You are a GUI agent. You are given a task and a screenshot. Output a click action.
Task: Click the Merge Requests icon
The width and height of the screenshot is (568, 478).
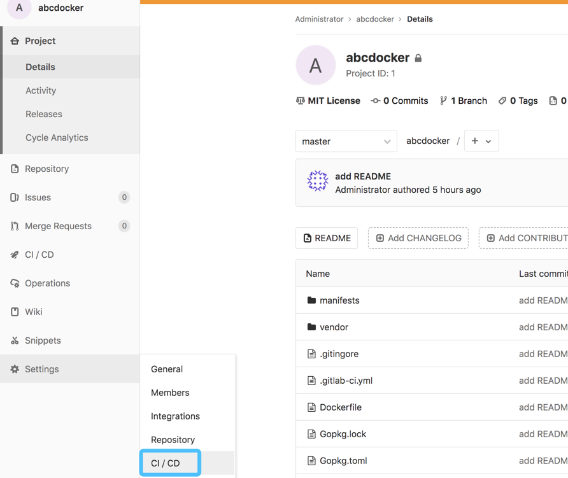tap(15, 226)
